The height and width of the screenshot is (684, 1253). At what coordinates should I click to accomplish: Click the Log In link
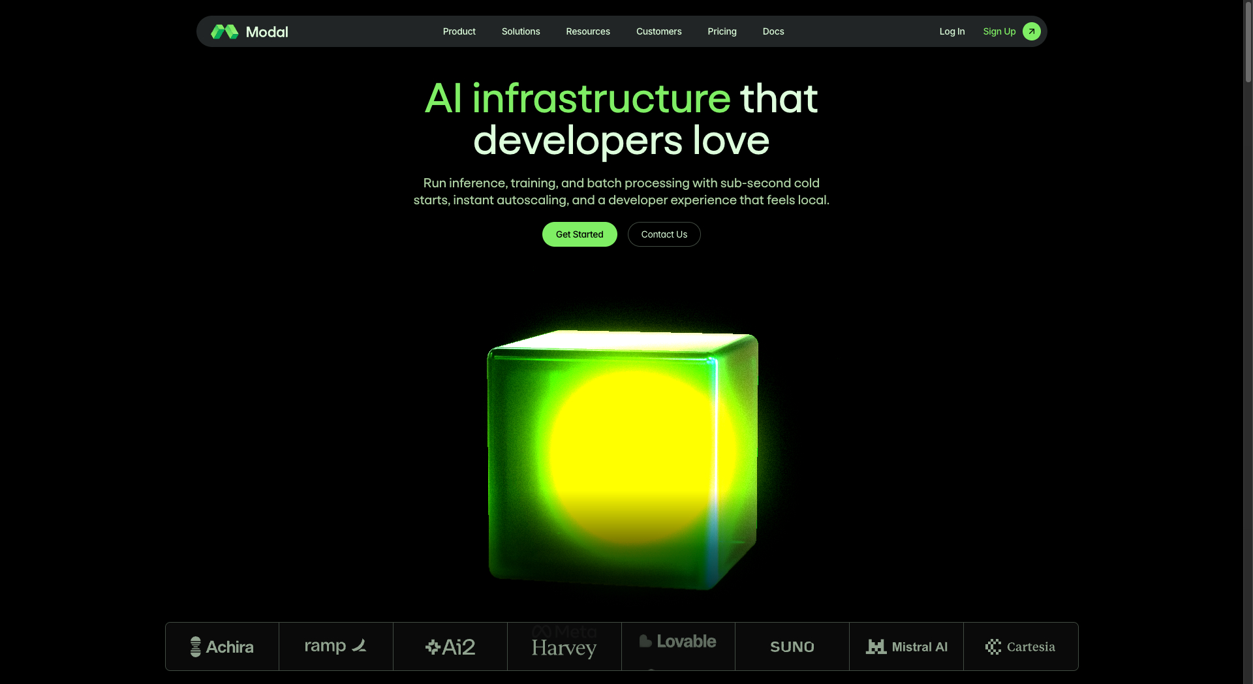pyautogui.click(x=952, y=31)
